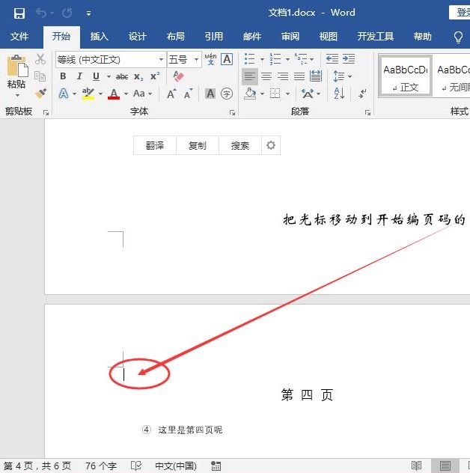Toggle Italic formatting
Image resolution: width=470 pixels, height=473 pixels.
79,76
